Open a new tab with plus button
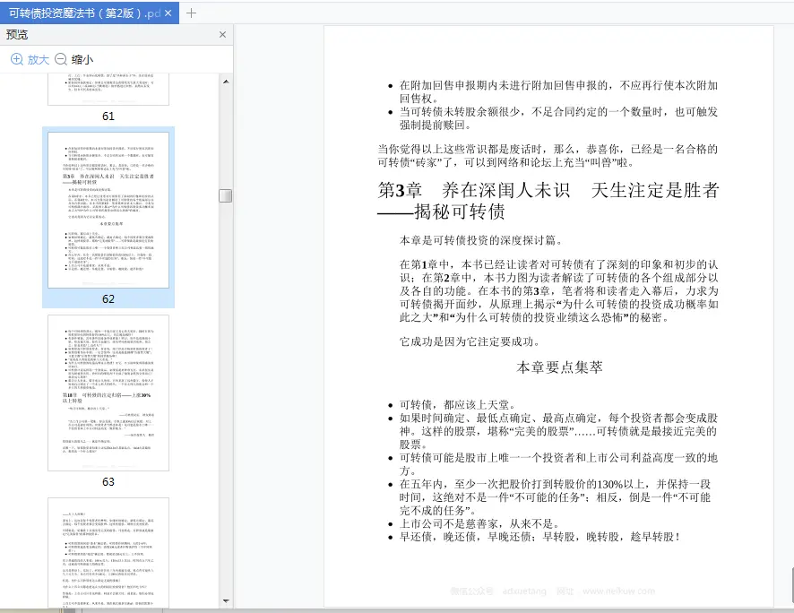Viewport: 794px width, 613px height. 191,13
